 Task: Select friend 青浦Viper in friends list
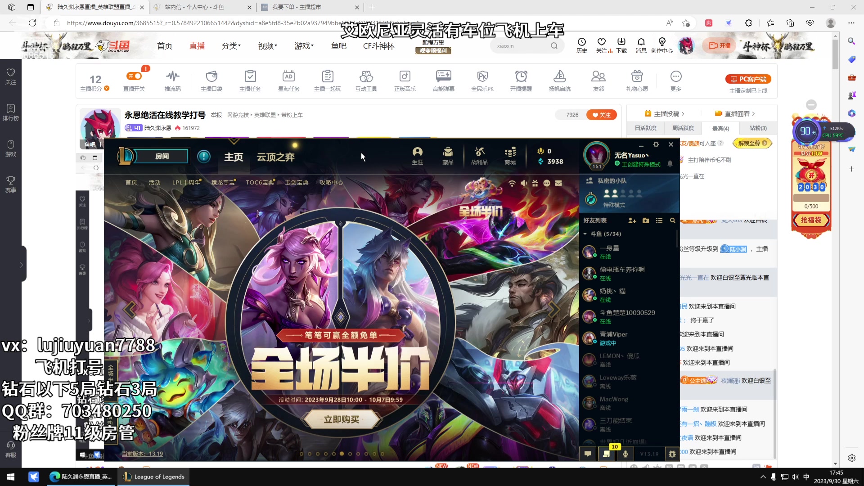pyautogui.click(x=629, y=338)
